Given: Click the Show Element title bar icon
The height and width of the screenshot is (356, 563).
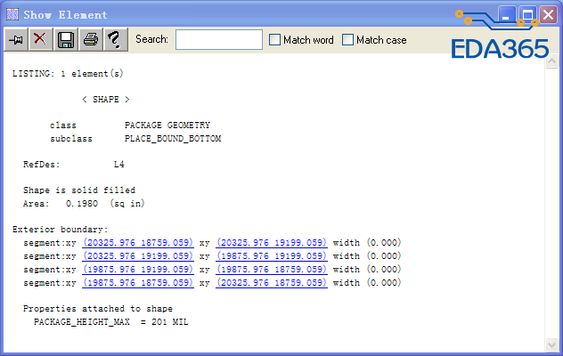Looking at the screenshot, I should 12,14.
